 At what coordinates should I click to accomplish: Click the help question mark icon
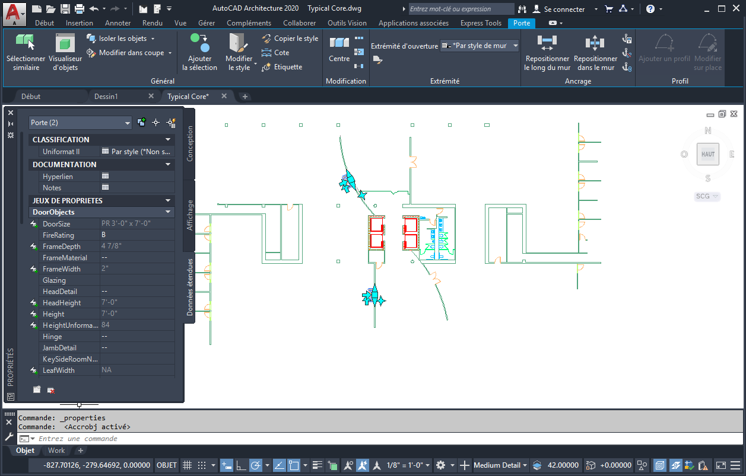tap(650, 9)
